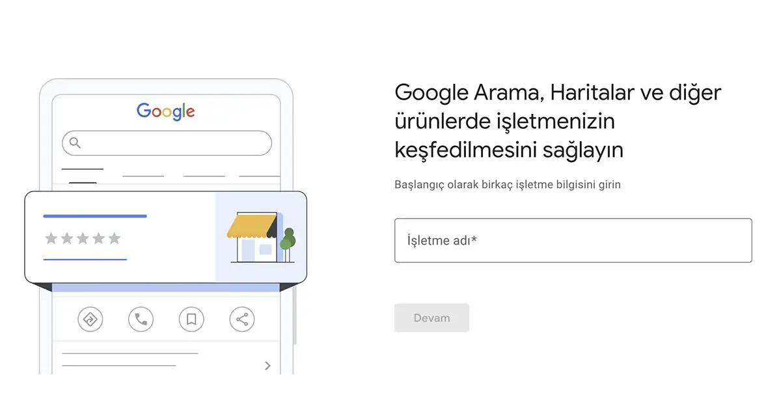Click the magnifying glass search icon

[x=75, y=143]
